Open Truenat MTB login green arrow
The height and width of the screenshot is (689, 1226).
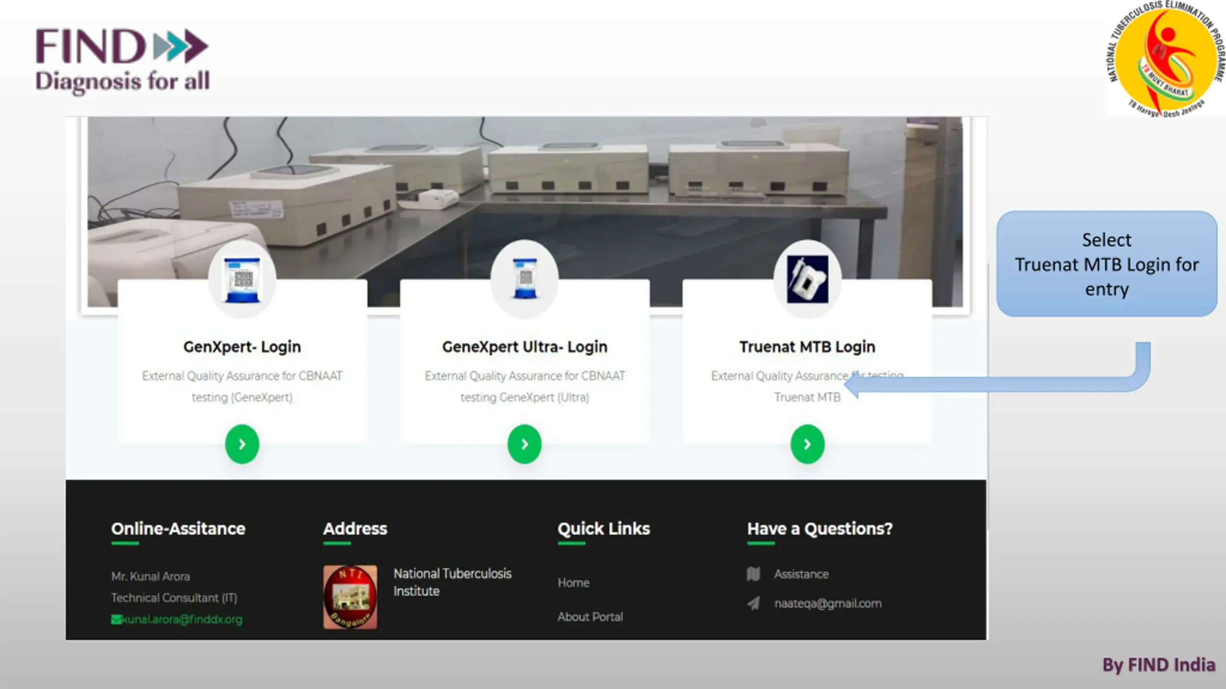807,444
